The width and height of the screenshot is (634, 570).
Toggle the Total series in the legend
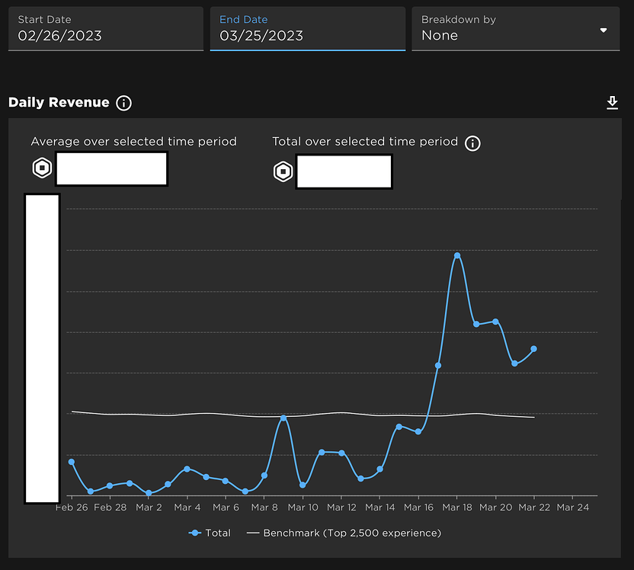[x=210, y=533]
